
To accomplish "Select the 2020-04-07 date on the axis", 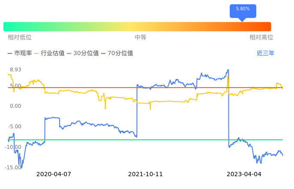I will (54, 174).
